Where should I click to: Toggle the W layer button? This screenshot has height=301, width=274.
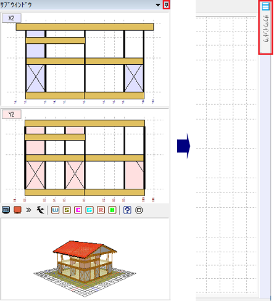tap(56, 210)
